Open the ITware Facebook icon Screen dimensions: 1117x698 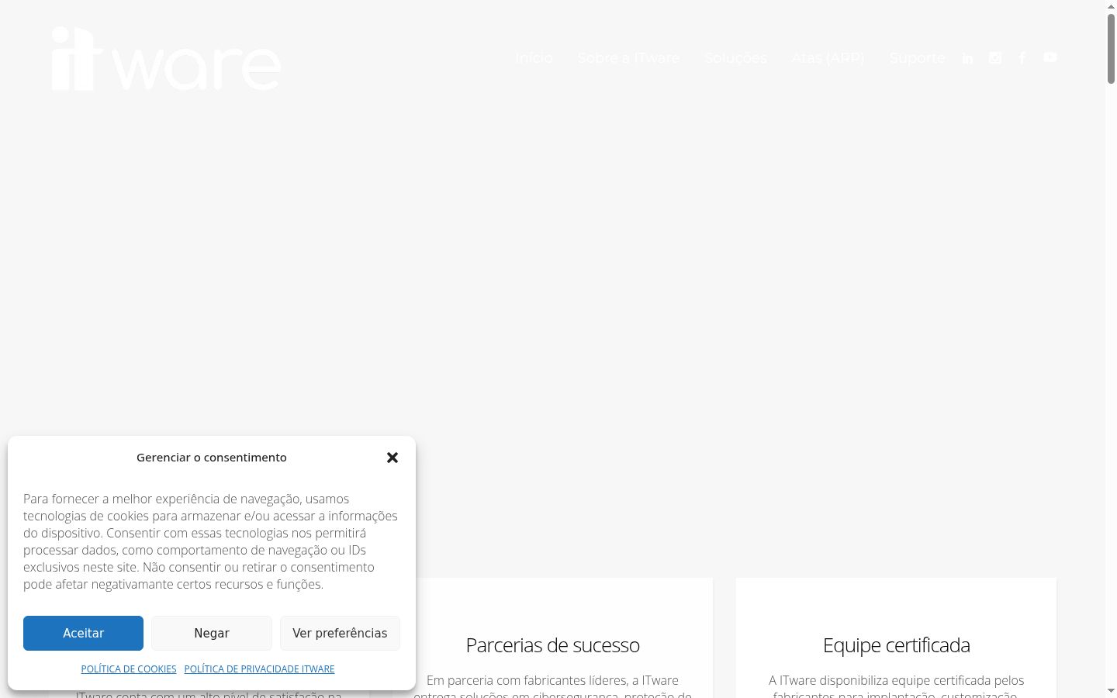[x=1022, y=57]
